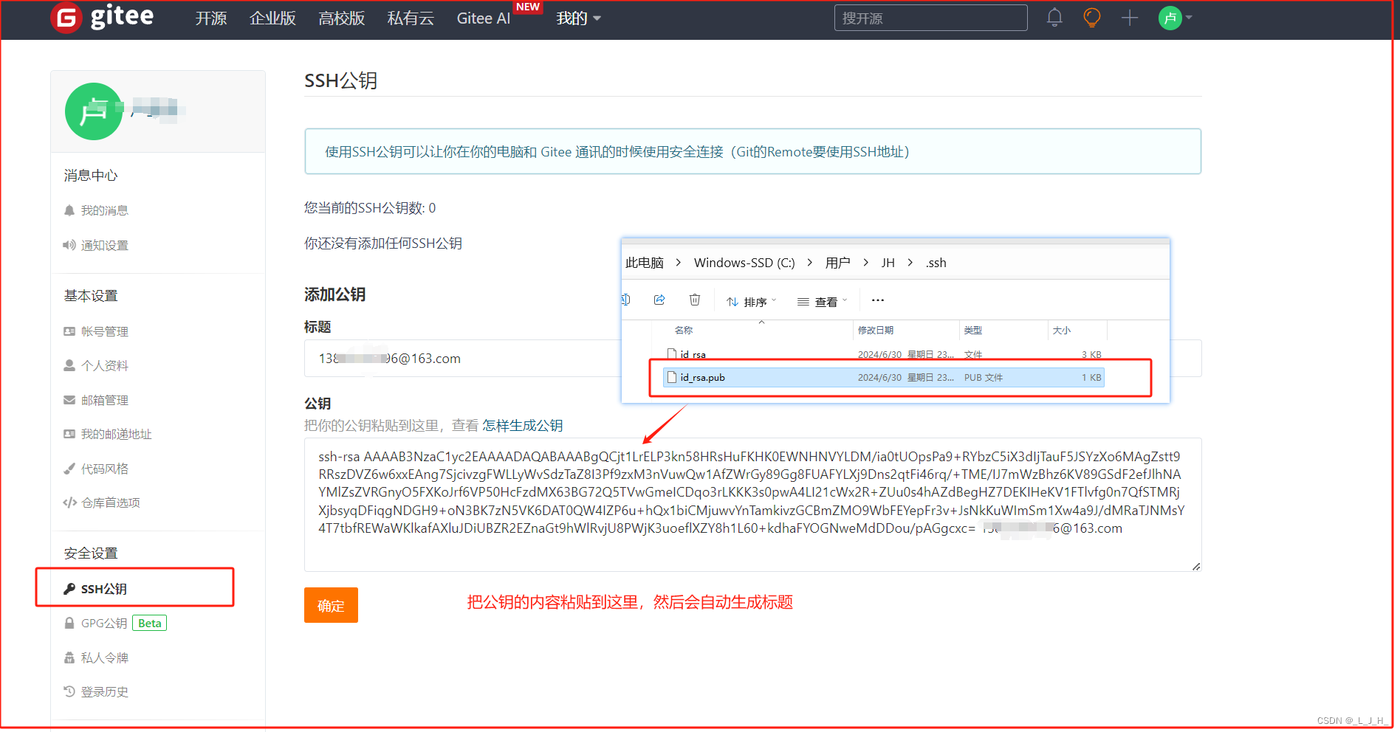Open 登录历史 page

tap(104, 691)
